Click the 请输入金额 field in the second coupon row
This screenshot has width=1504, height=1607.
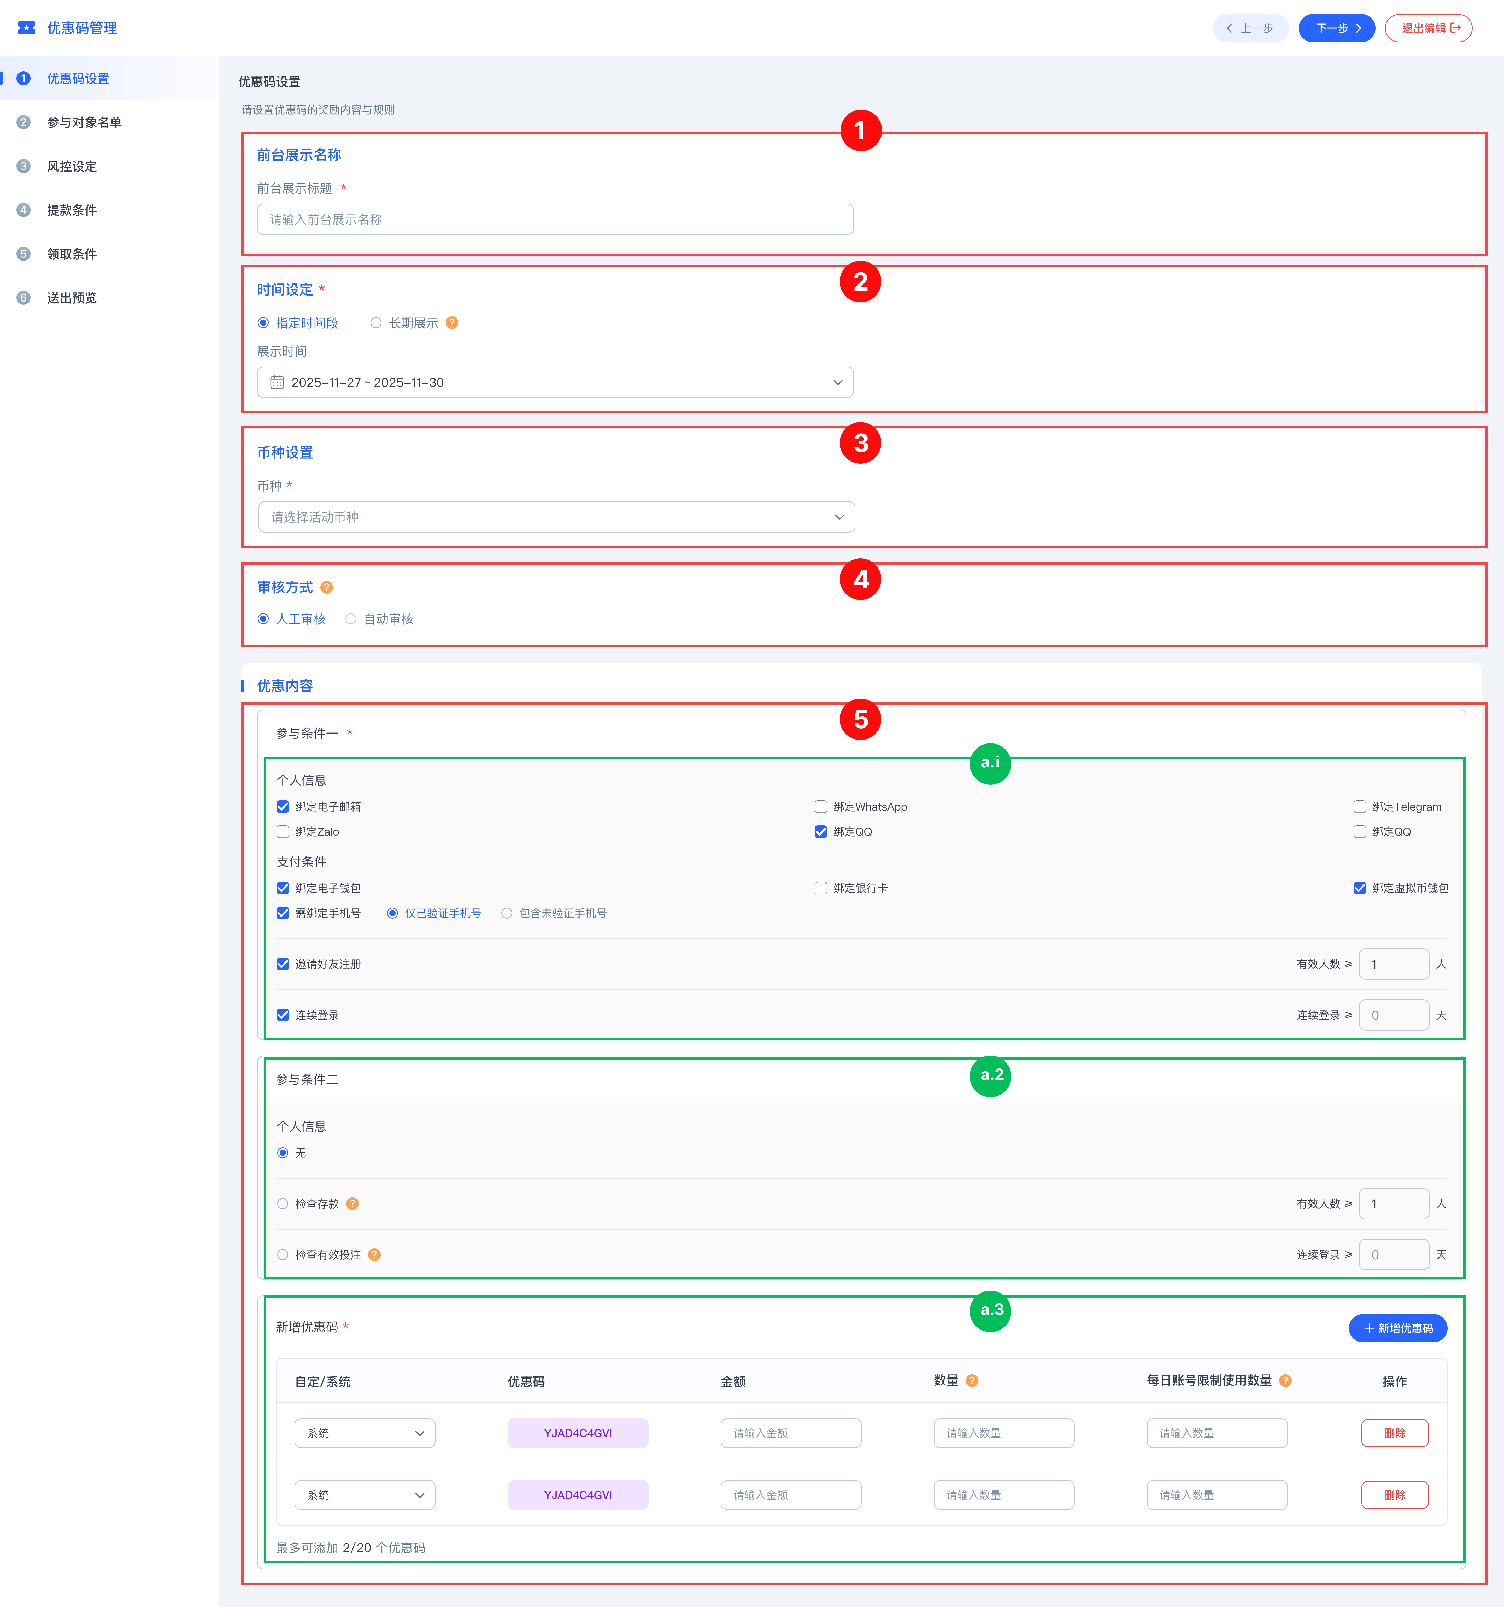(791, 1496)
